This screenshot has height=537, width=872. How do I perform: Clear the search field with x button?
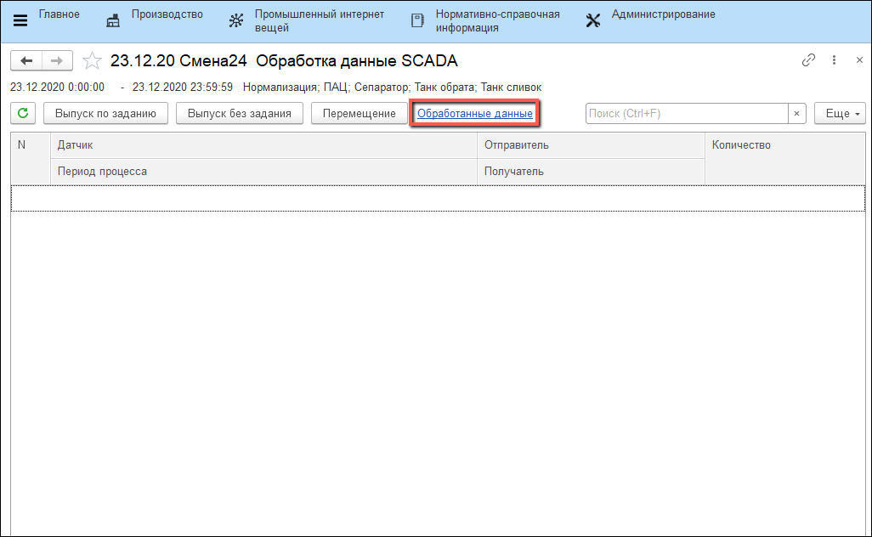pos(797,114)
